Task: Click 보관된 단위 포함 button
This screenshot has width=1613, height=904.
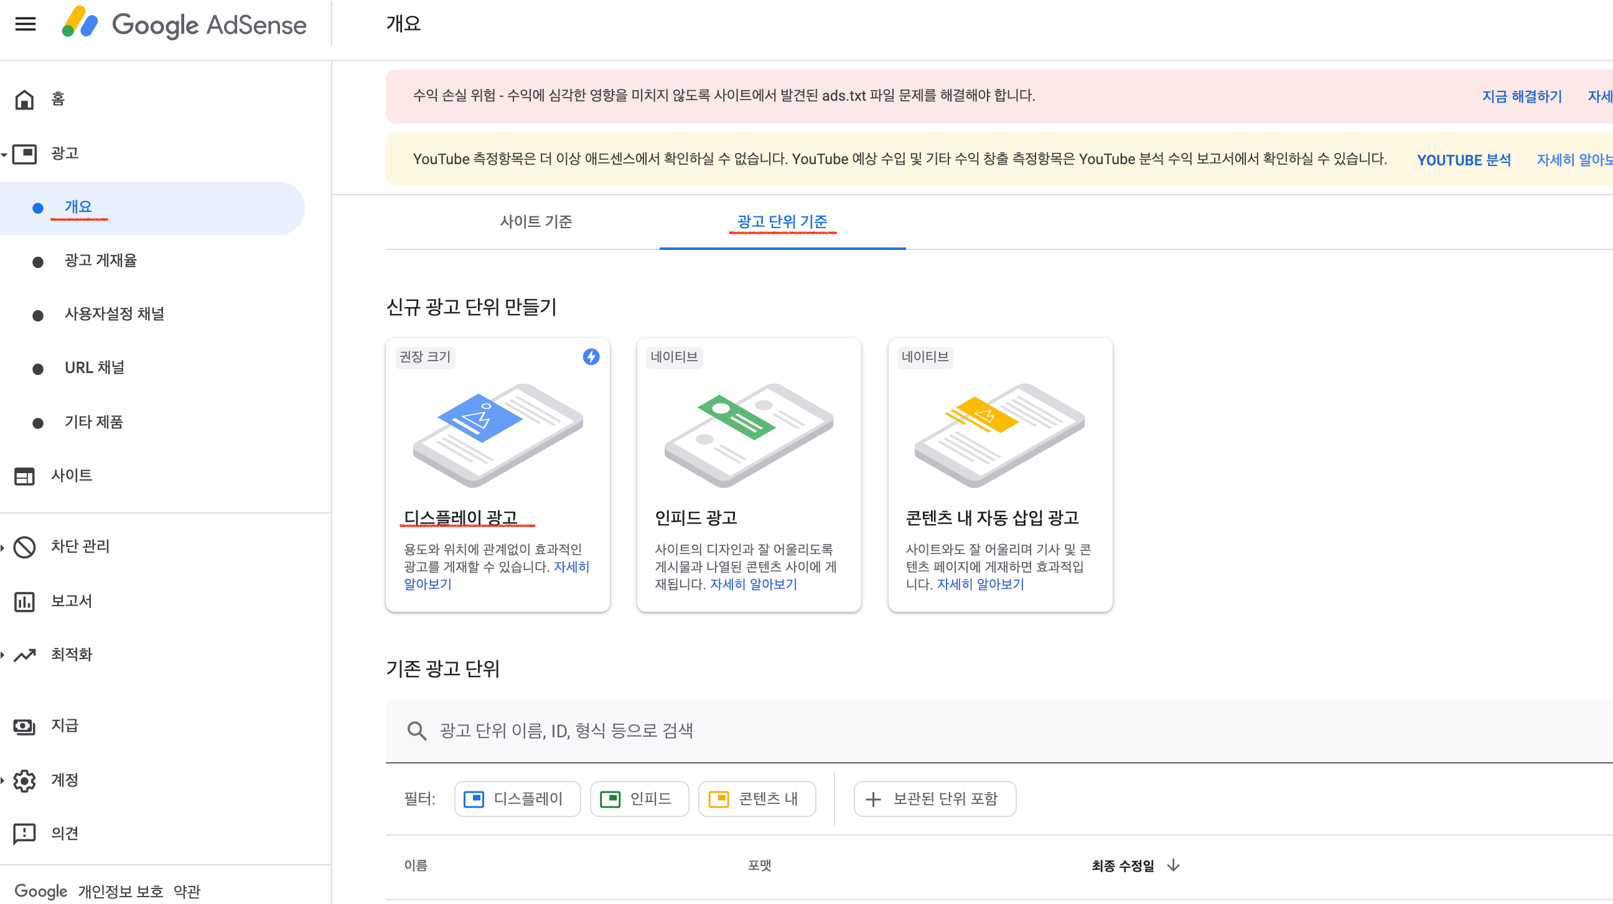Action: pyautogui.click(x=934, y=799)
